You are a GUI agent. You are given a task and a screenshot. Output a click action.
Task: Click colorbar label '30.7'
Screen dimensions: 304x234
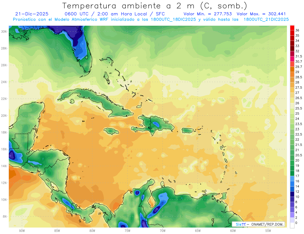(299, 61)
